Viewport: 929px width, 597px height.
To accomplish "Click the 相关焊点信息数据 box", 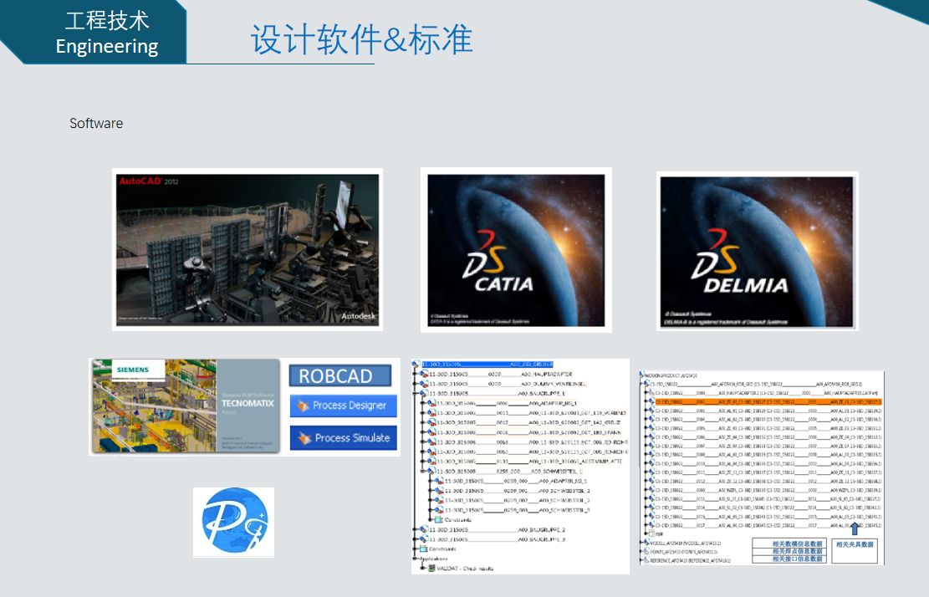I will pos(788,551).
